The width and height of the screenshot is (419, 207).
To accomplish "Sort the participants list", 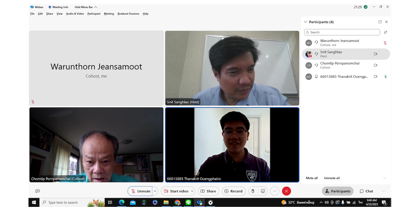I will [x=386, y=32].
